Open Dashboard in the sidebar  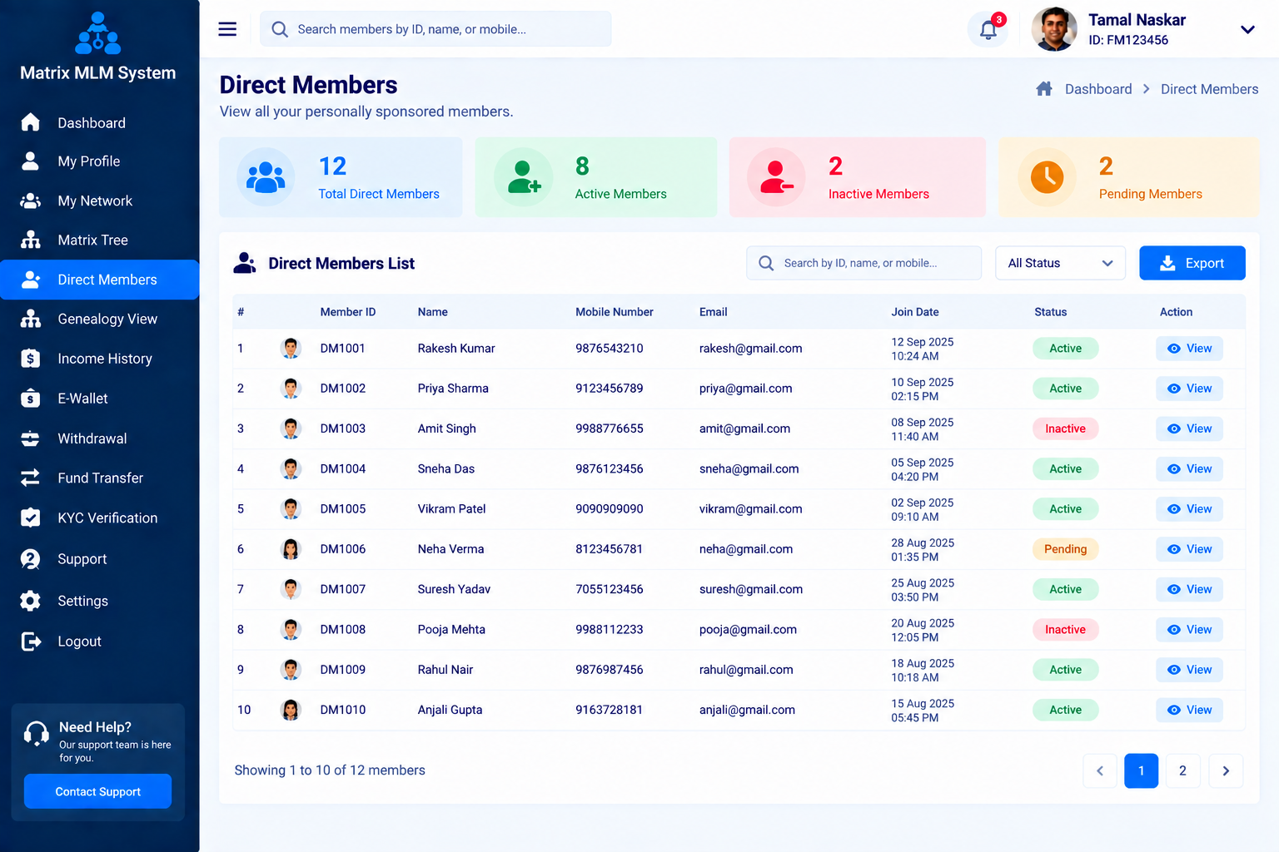pyautogui.click(x=100, y=123)
